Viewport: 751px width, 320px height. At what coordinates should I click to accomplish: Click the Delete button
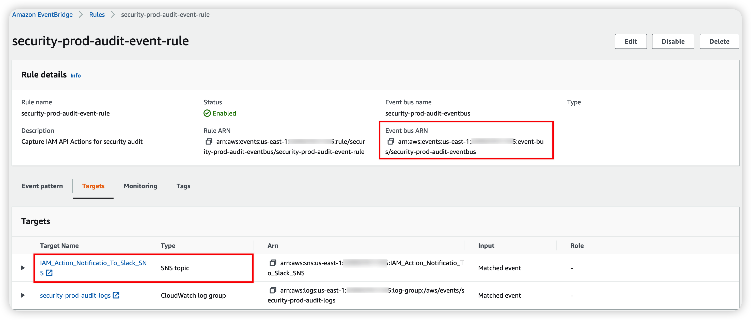(719, 41)
